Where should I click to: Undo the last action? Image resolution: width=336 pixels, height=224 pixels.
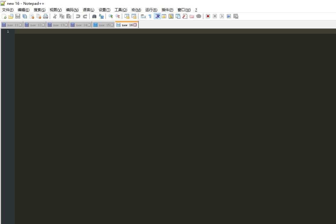[78, 16]
